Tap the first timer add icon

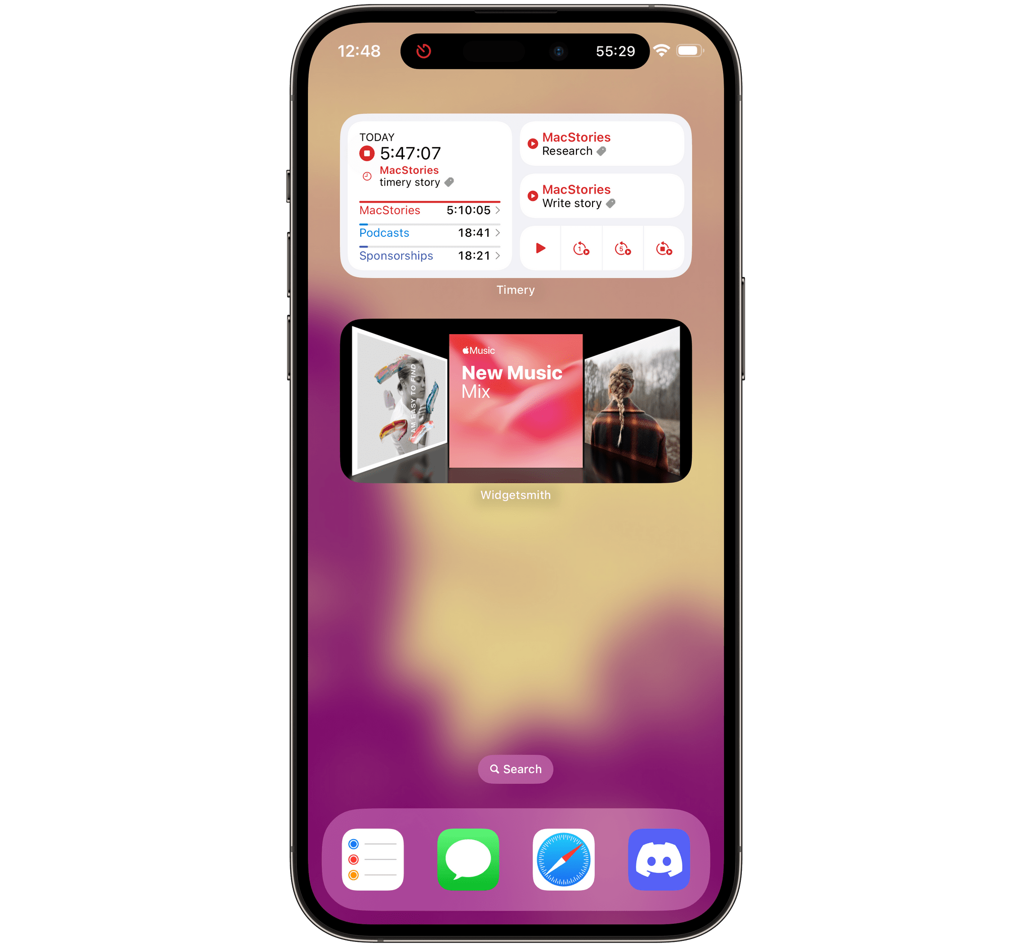click(580, 248)
